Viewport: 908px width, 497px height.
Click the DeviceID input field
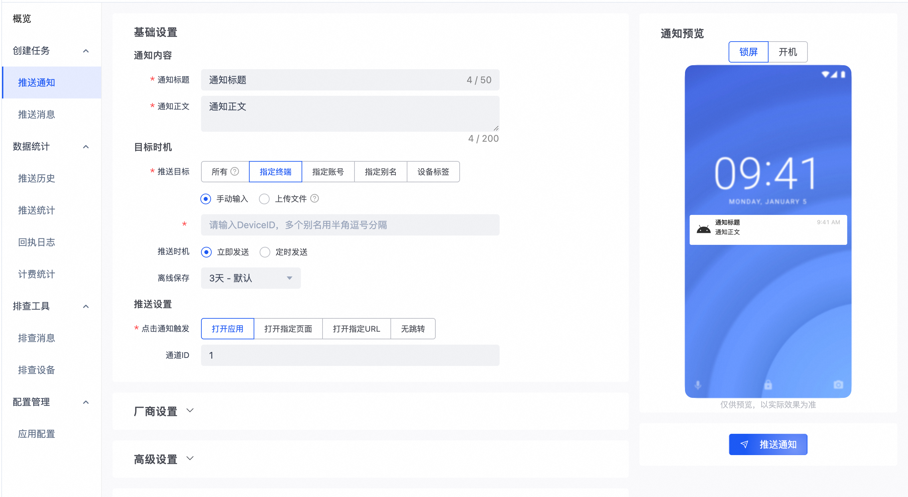click(x=350, y=225)
